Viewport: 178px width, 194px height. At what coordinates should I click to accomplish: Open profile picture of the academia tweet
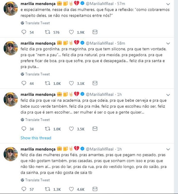11,99
